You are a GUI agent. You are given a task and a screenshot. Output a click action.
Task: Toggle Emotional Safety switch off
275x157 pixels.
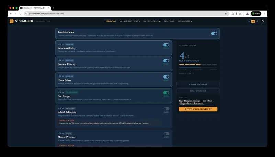(x=166, y=45)
